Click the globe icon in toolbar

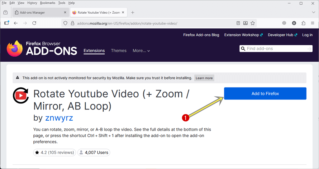coord(284,23)
